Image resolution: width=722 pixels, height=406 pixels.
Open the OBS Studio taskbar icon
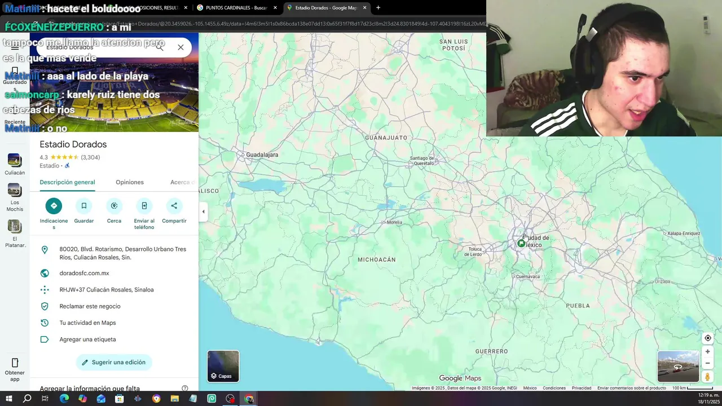(230, 399)
